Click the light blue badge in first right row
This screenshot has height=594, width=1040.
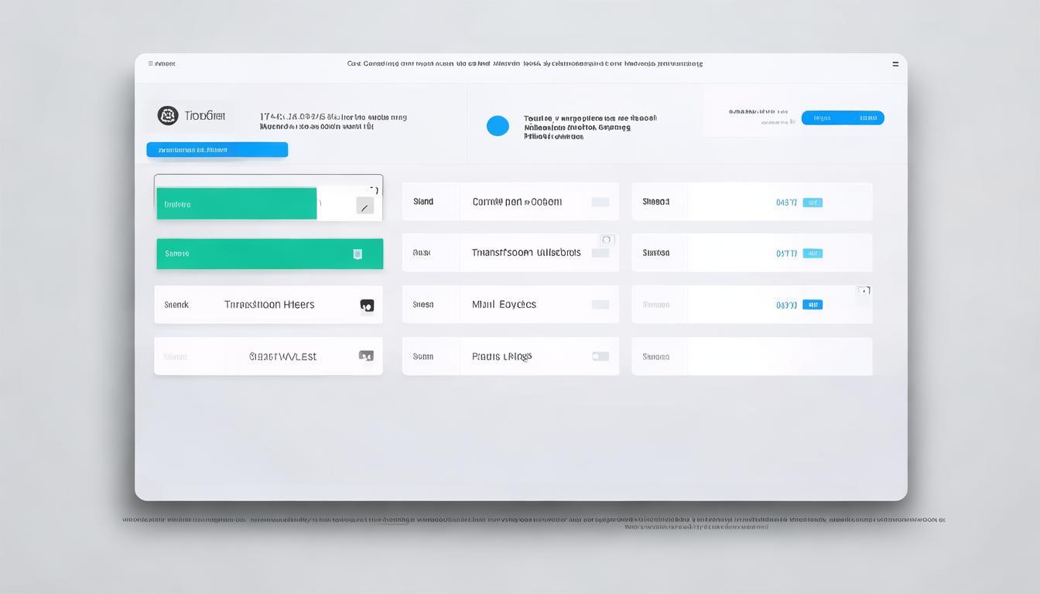[x=812, y=203]
